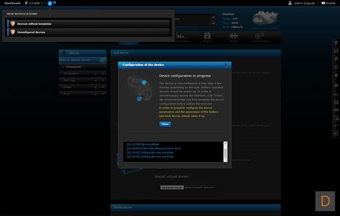
Task: Click the Add Device section header
Action: 196,53
